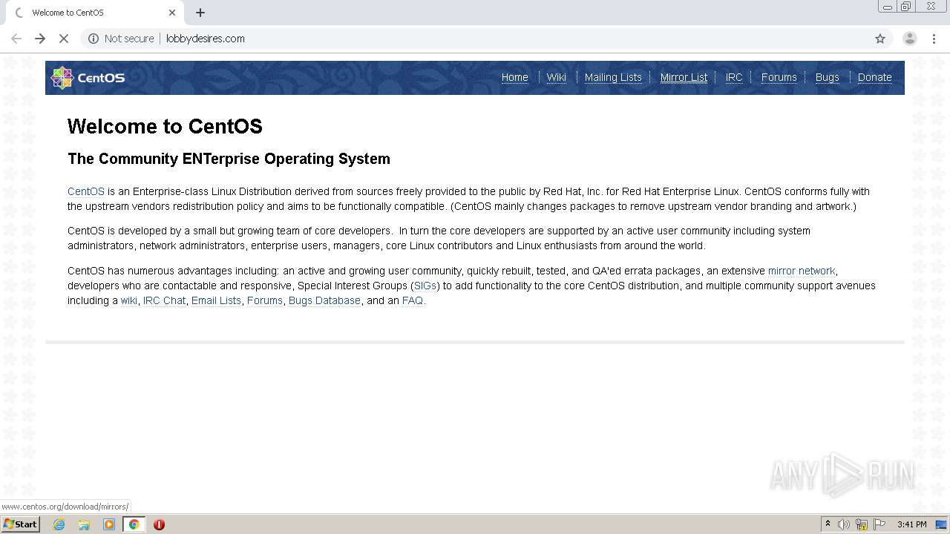The height and width of the screenshot is (534, 950).
Task: Open Donate in the header navigation
Action: pyautogui.click(x=874, y=77)
